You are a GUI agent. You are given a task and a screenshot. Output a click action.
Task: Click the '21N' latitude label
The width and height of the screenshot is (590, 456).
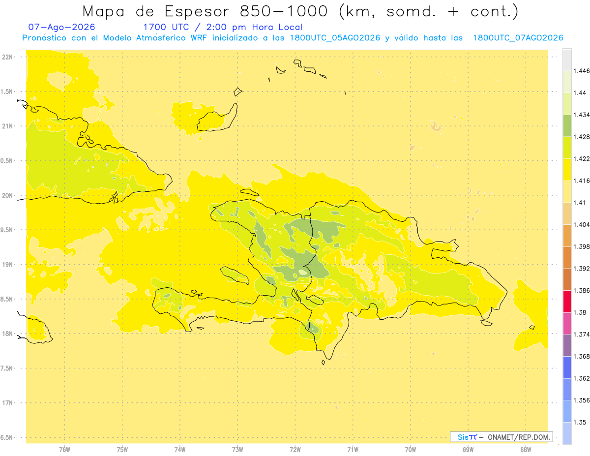[8, 126]
